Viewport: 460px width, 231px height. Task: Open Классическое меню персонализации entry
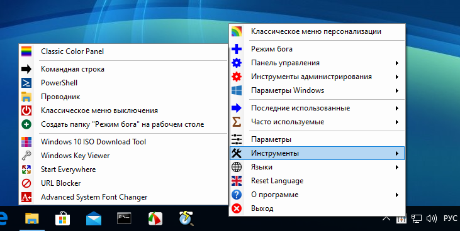coord(317,31)
